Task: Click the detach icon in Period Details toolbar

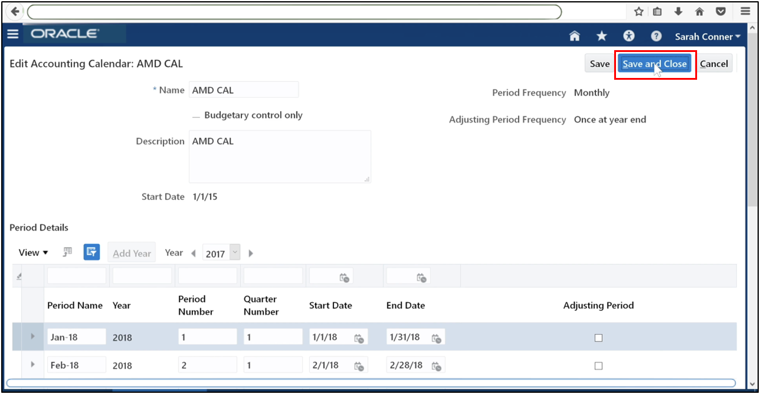Action: (67, 252)
